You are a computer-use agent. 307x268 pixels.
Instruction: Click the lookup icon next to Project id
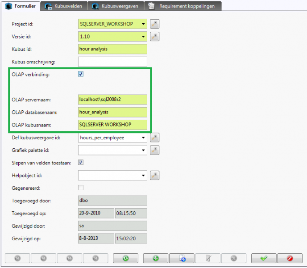click(x=154, y=24)
